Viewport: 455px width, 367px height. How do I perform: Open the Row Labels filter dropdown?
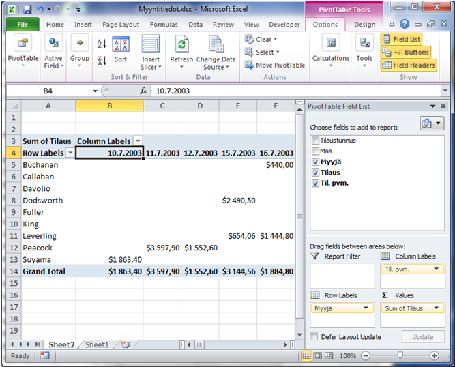tap(69, 153)
